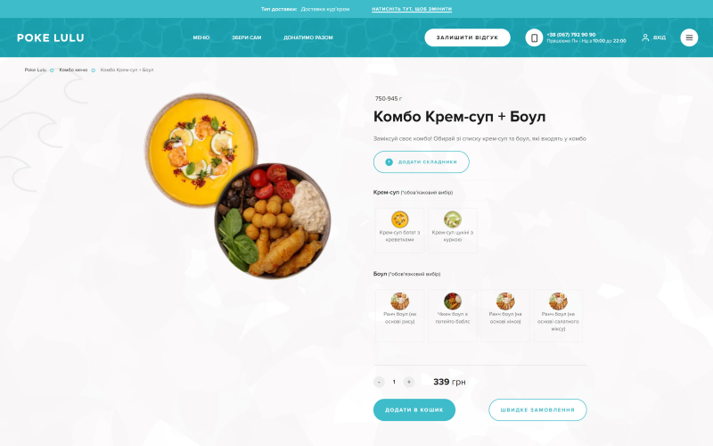This screenshot has height=446, width=713.
Task: Select the Крем-суп цукіні з куркою option
Action: [453, 230]
